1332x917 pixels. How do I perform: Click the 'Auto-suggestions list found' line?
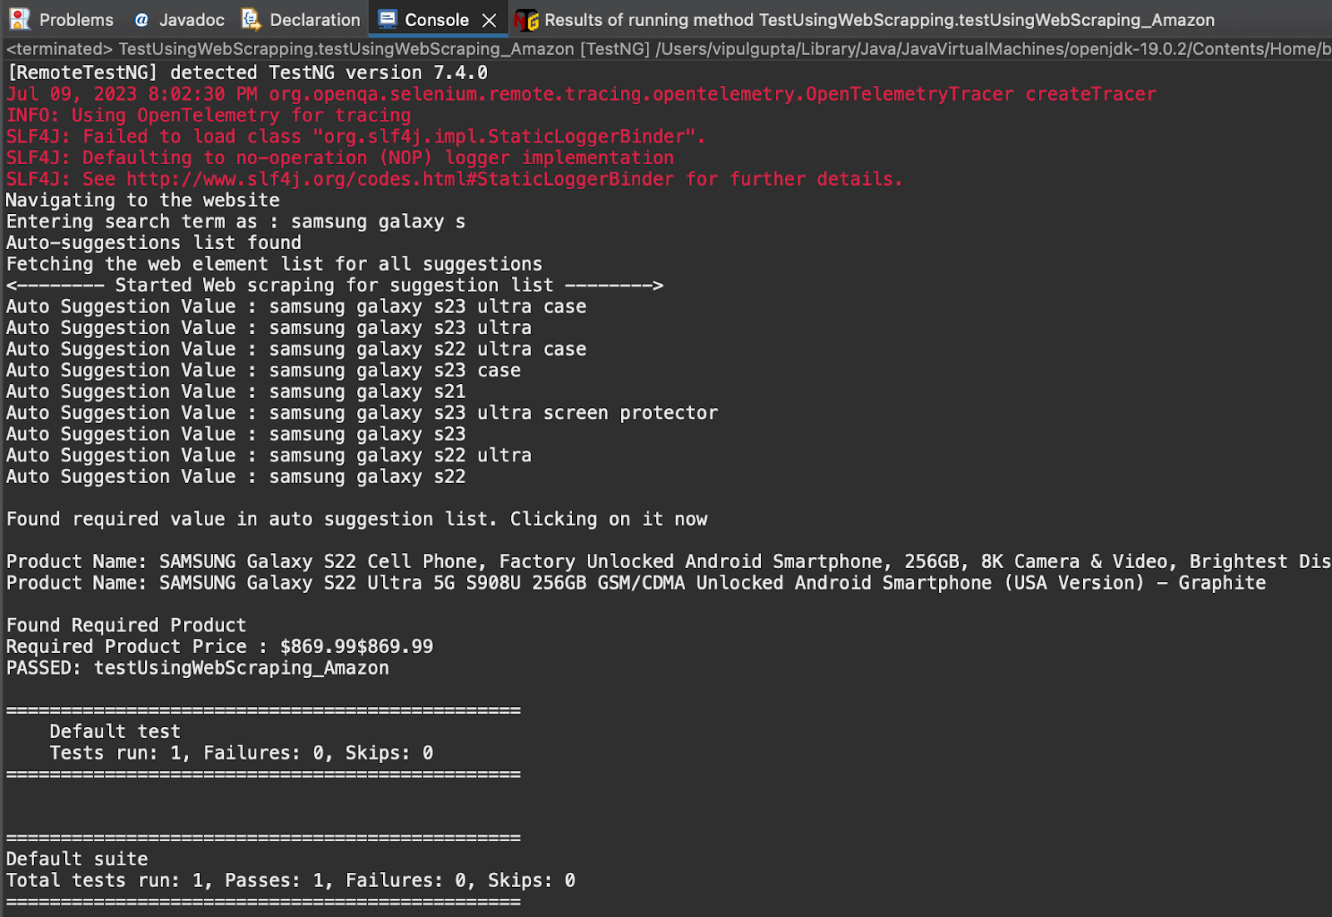[x=154, y=243]
